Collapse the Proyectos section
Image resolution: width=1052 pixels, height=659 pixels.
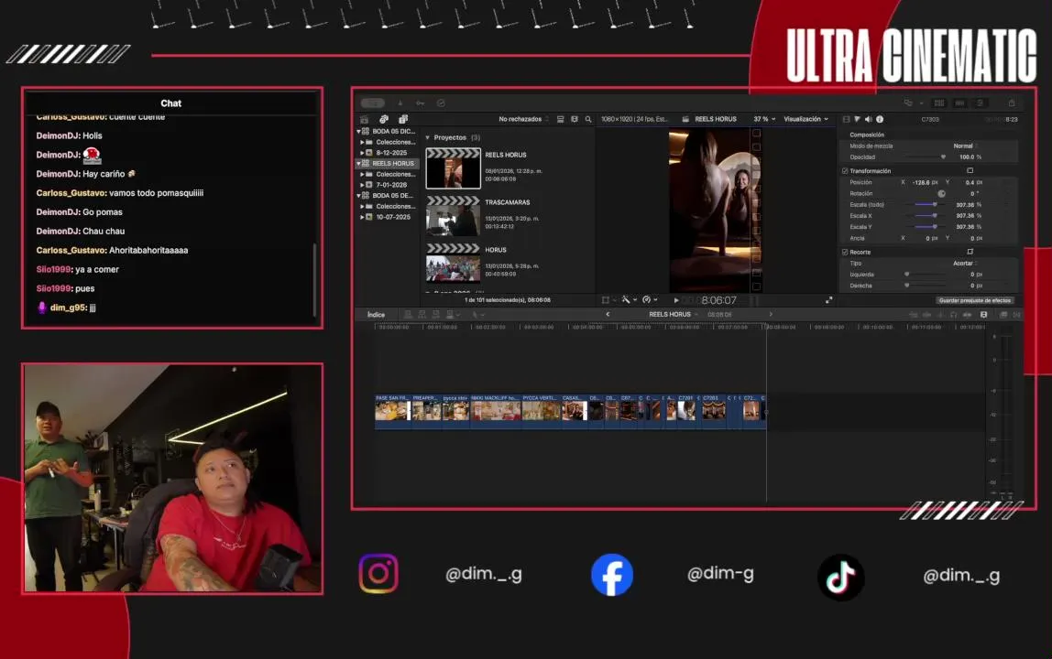pos(428,137)
